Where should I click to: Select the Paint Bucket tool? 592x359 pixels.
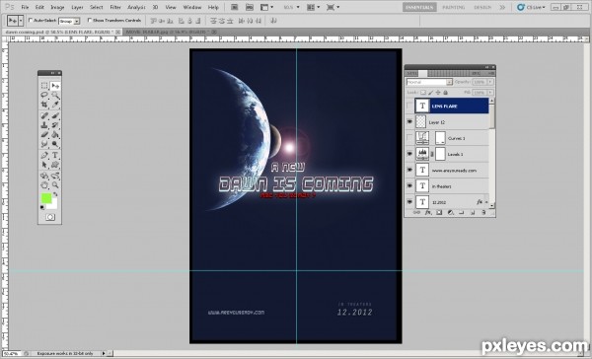(55, 134)
